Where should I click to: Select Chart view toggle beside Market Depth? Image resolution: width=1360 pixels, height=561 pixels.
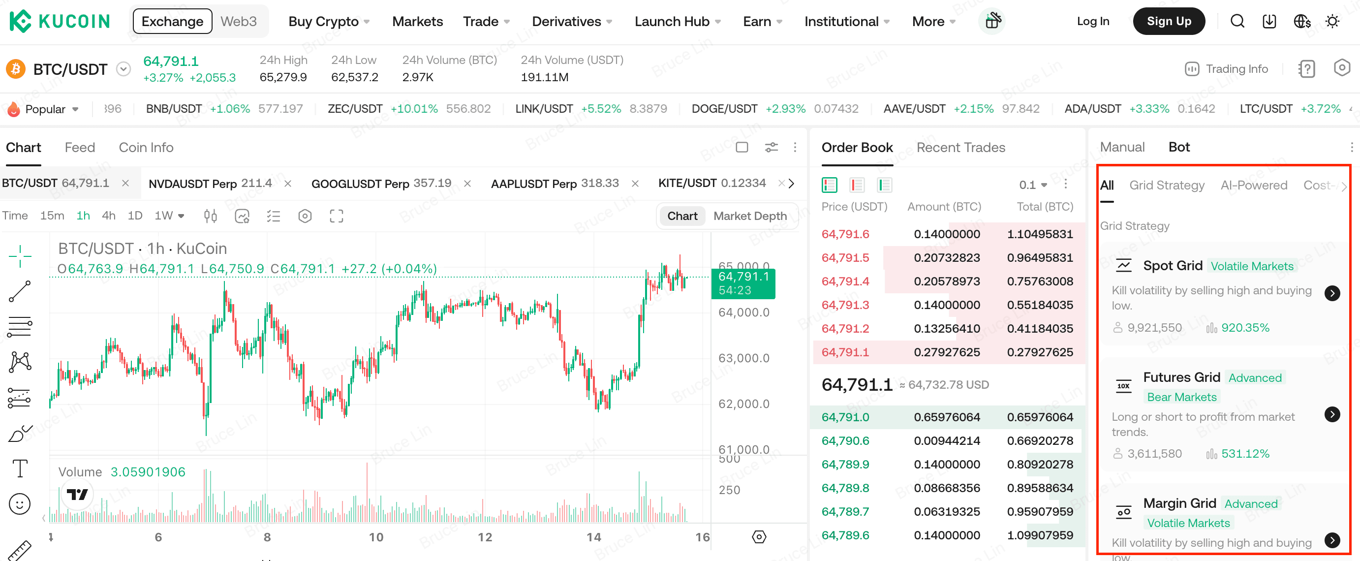(x=682, y=216)
